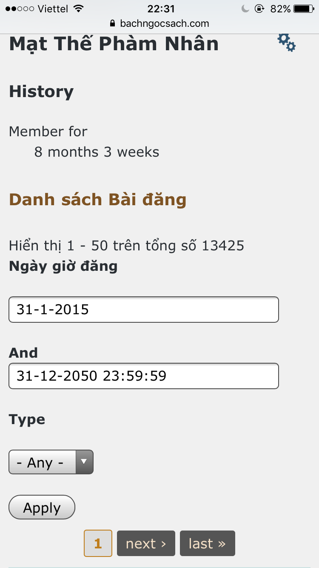The image size is (319, 568).
Task: Select current page number 1
Action: [x=98, y=543]
